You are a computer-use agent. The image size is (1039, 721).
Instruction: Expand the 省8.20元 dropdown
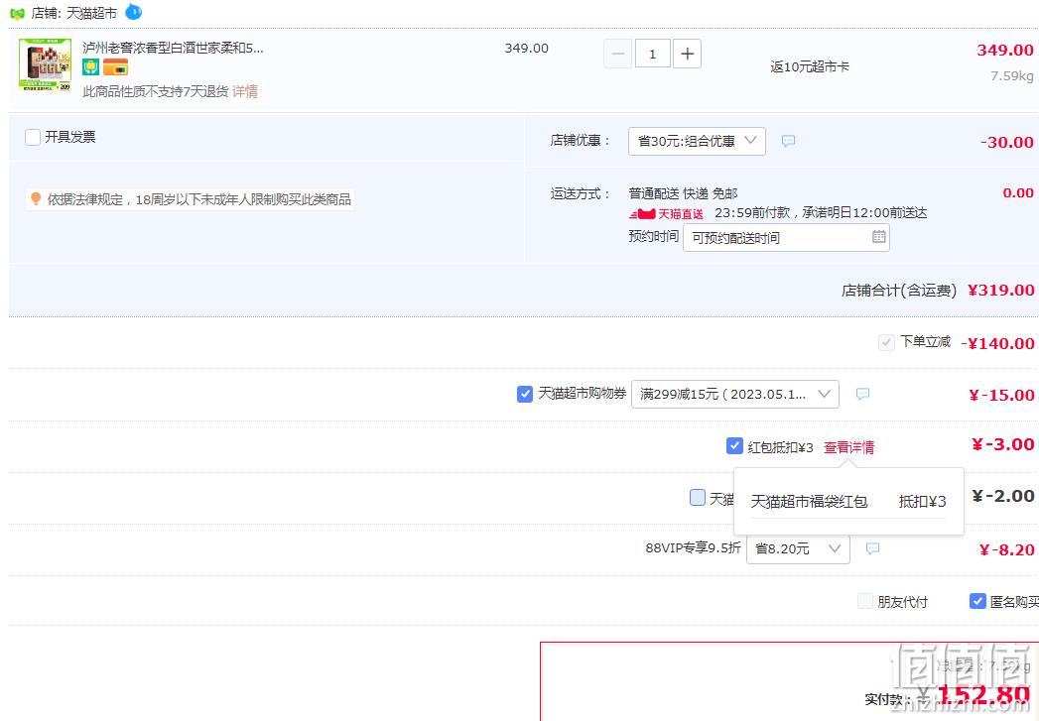(x=798, y=548)
